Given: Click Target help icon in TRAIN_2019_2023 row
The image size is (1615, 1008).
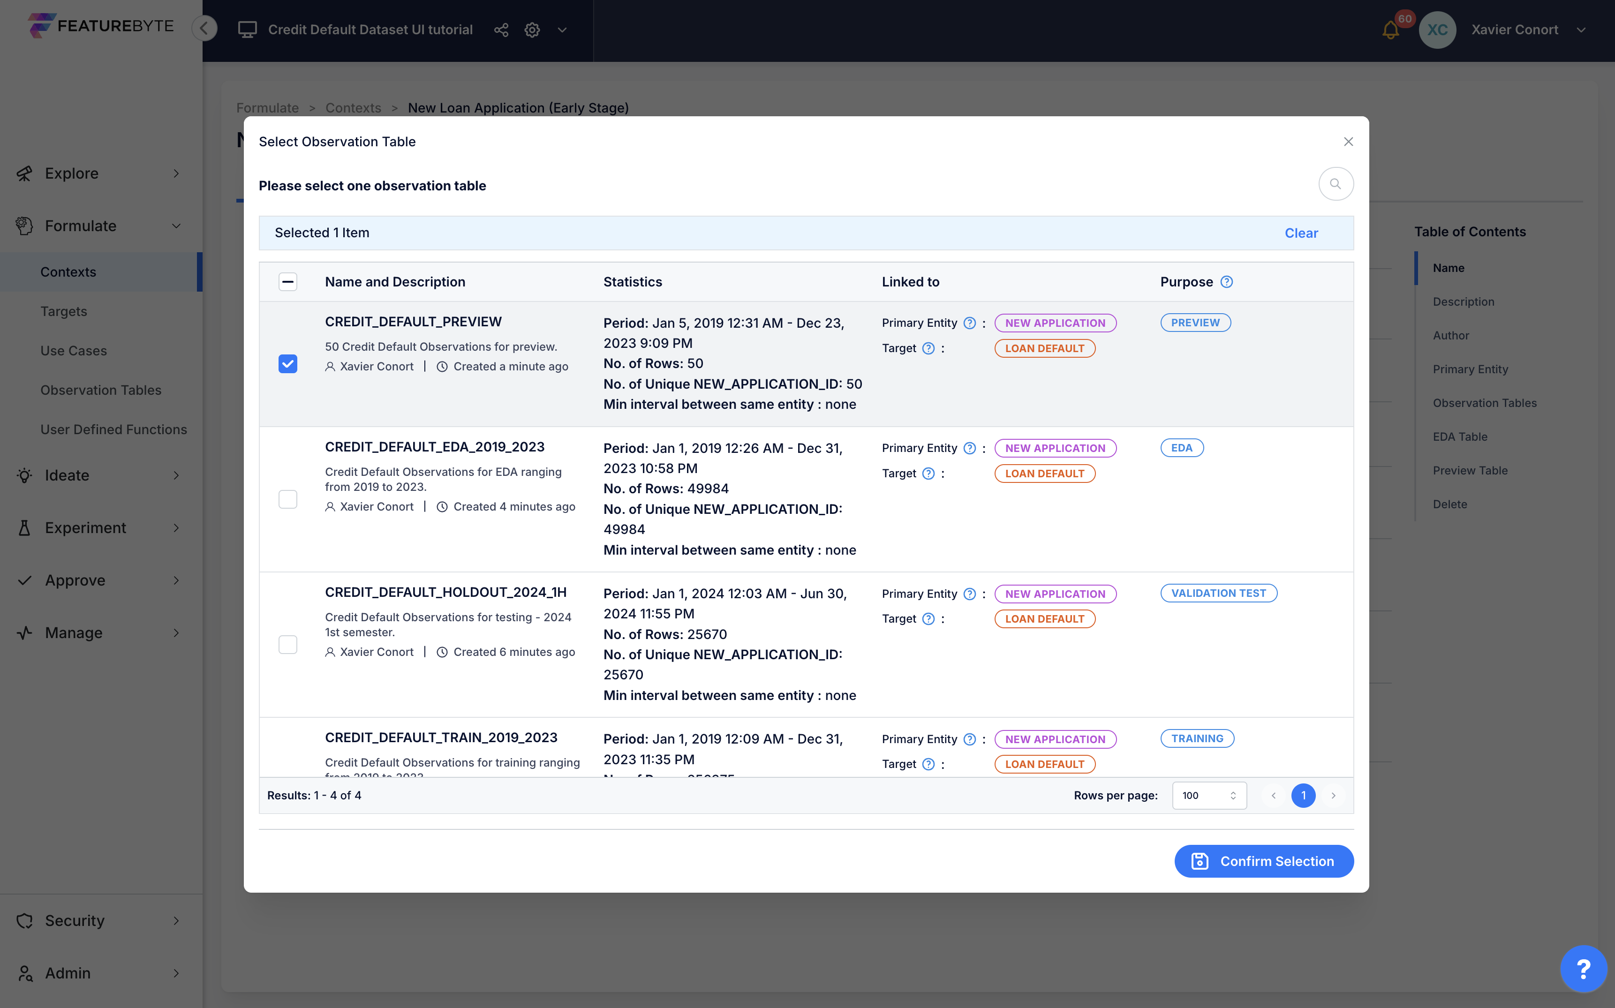Looking at the screenshot, I should coord(928,765).
